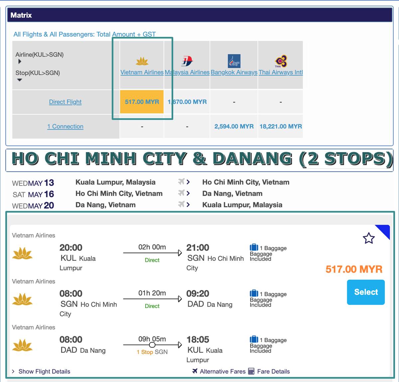Open Alternative Fares
399x382 pixels.
[222, 371]
